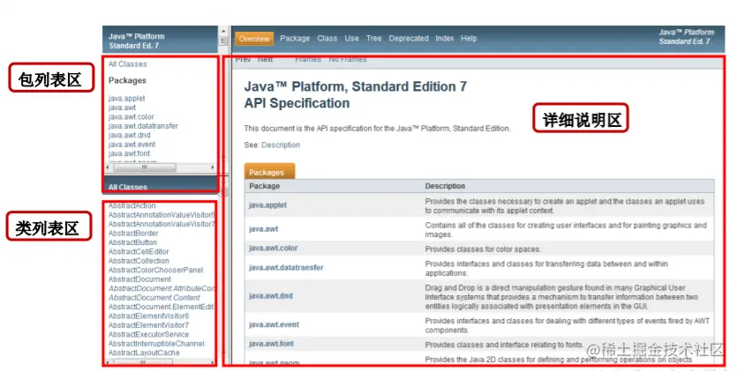Open java.awt.datatransfer in the Packages table
This screenshot has width=737, height=371.
click(286, 268)
